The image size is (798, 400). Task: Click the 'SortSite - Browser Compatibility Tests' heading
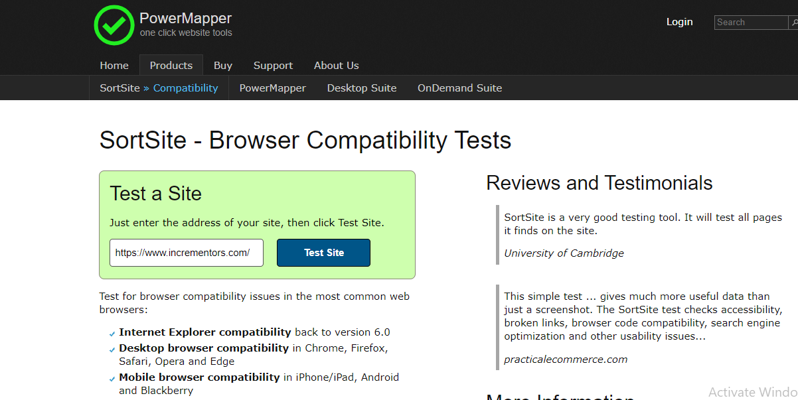pyautogui.click(x=305, y=140)
